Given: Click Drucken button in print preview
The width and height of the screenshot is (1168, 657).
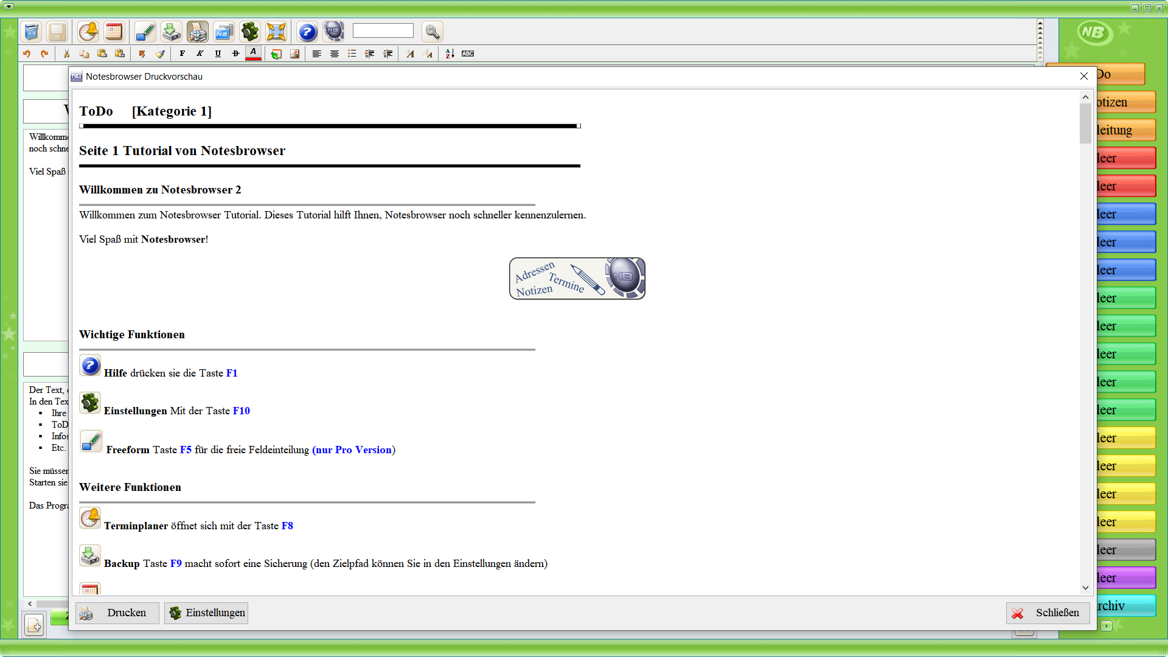Looking at the screenshot, I should click(117, 613).
